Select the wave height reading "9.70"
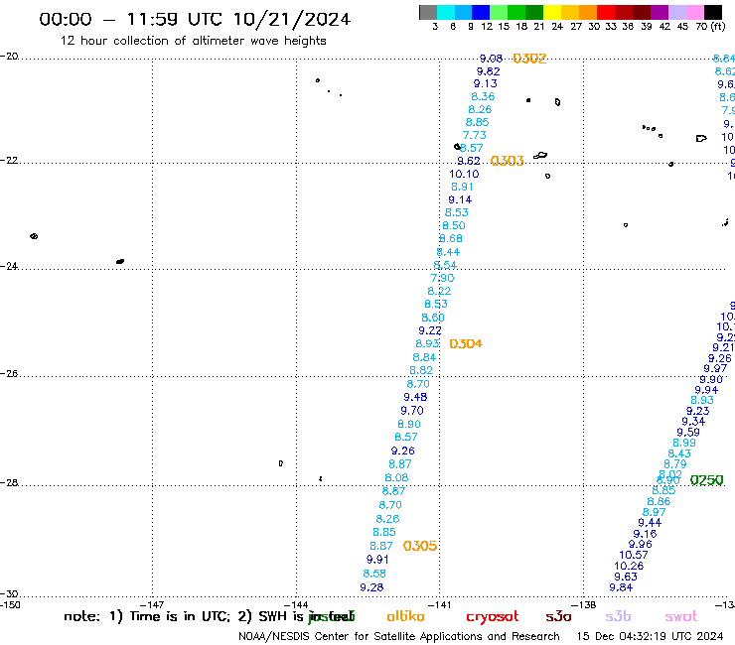 click(412, 411)
